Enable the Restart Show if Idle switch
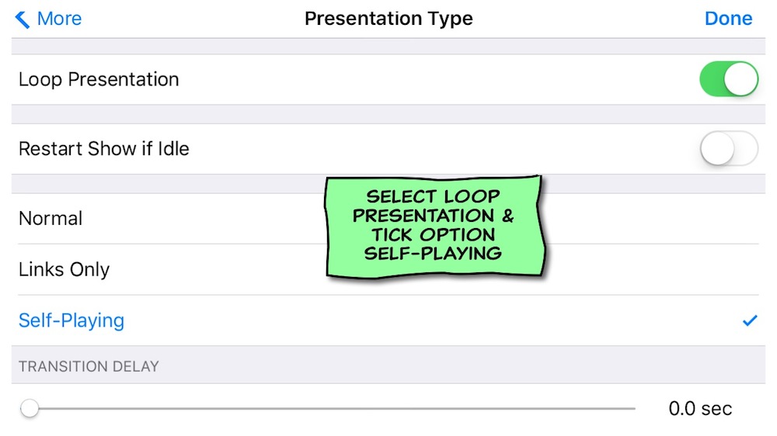 (729, 148)
